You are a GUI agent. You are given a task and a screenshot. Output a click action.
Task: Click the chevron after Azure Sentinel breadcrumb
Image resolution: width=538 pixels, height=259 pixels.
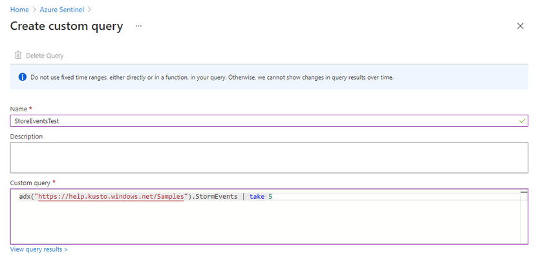pos(89,10)
